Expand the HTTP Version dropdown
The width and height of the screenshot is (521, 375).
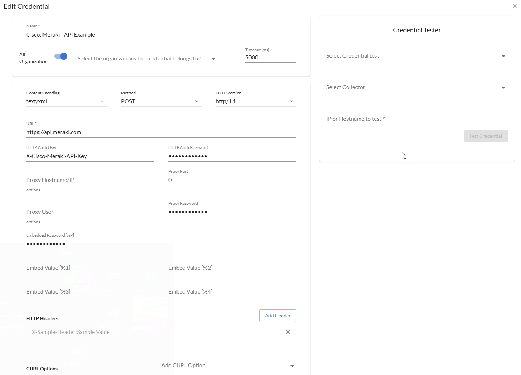pyautogui.click(x=255, y=101)
